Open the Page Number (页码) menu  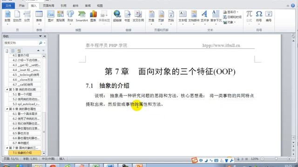171,18
